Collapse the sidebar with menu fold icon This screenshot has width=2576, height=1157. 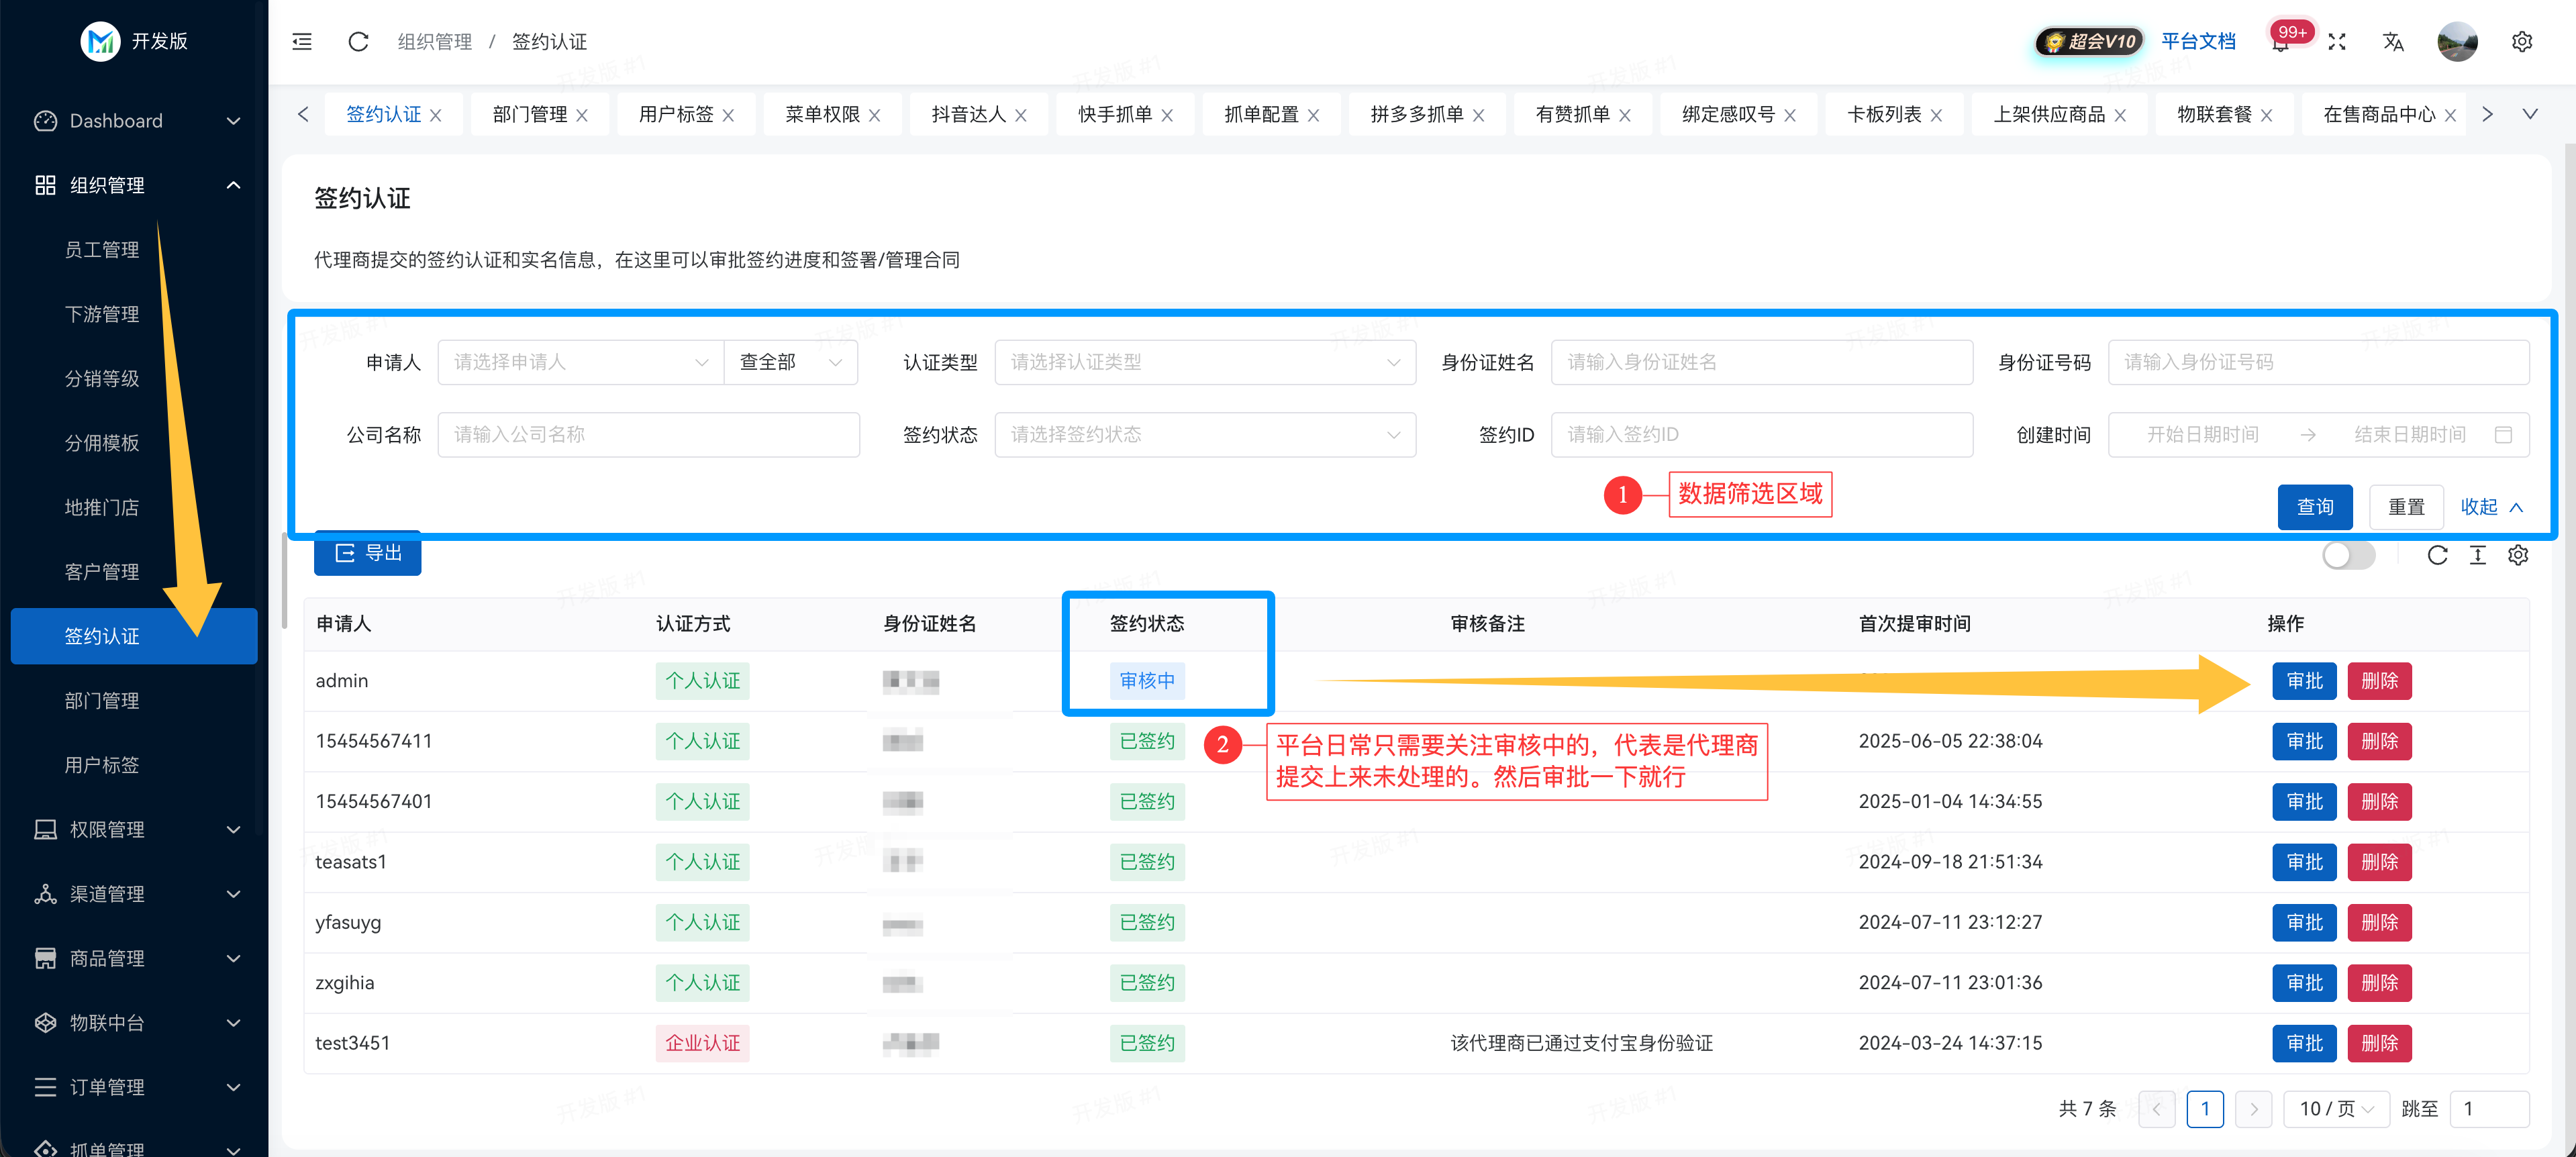[x=302, y=41]
